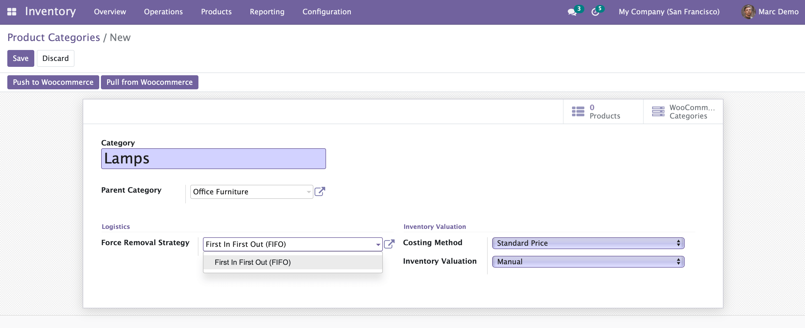The width and height of the screenshot is (805, 328).
Task: Open the Configuration menu
Action: [327, 12]
